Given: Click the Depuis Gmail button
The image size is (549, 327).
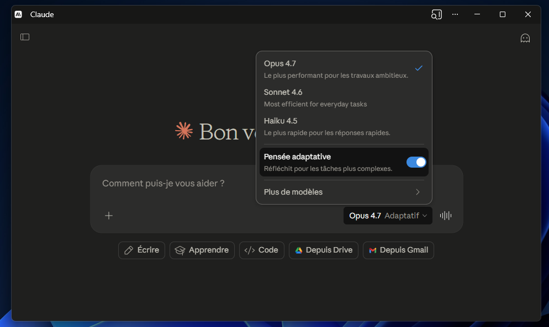Looking at the screenshot, I should coord(398,250).
